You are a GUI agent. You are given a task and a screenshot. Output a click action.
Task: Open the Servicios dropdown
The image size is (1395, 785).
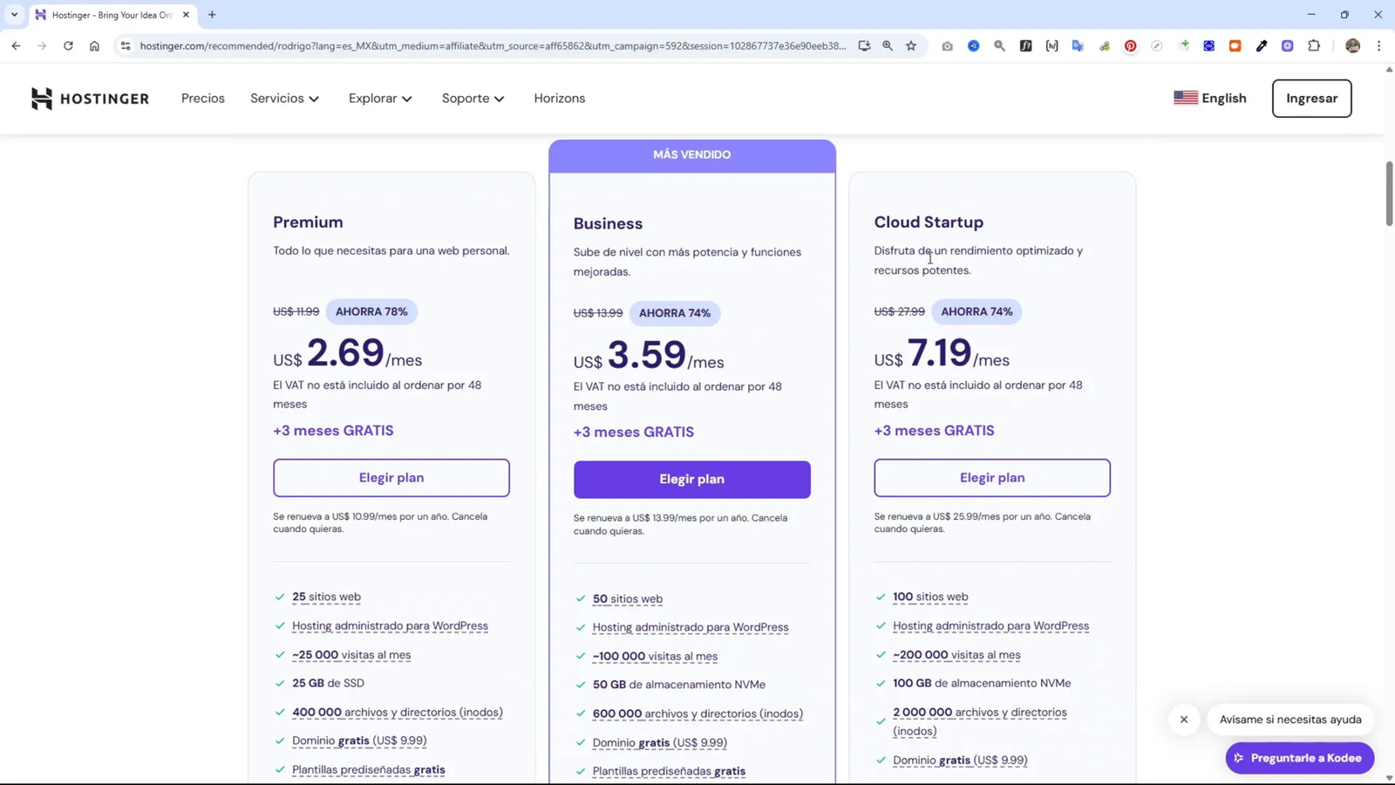click(x=284, y=98)
